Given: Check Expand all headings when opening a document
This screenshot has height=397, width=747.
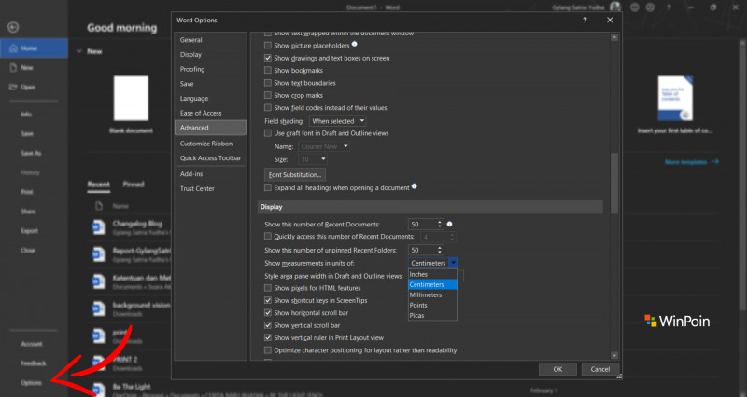Looking at the screenshot, I should pos(268,187).
